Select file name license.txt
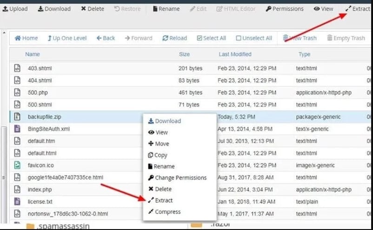The width and height of the screenshot is (373, 230). click(x=40, y=202)
